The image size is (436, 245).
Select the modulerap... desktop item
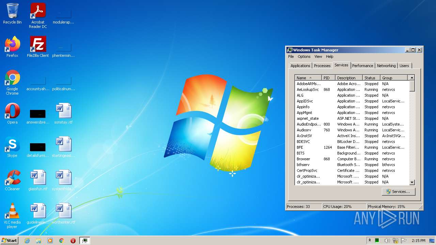click(x=63, y=16)
